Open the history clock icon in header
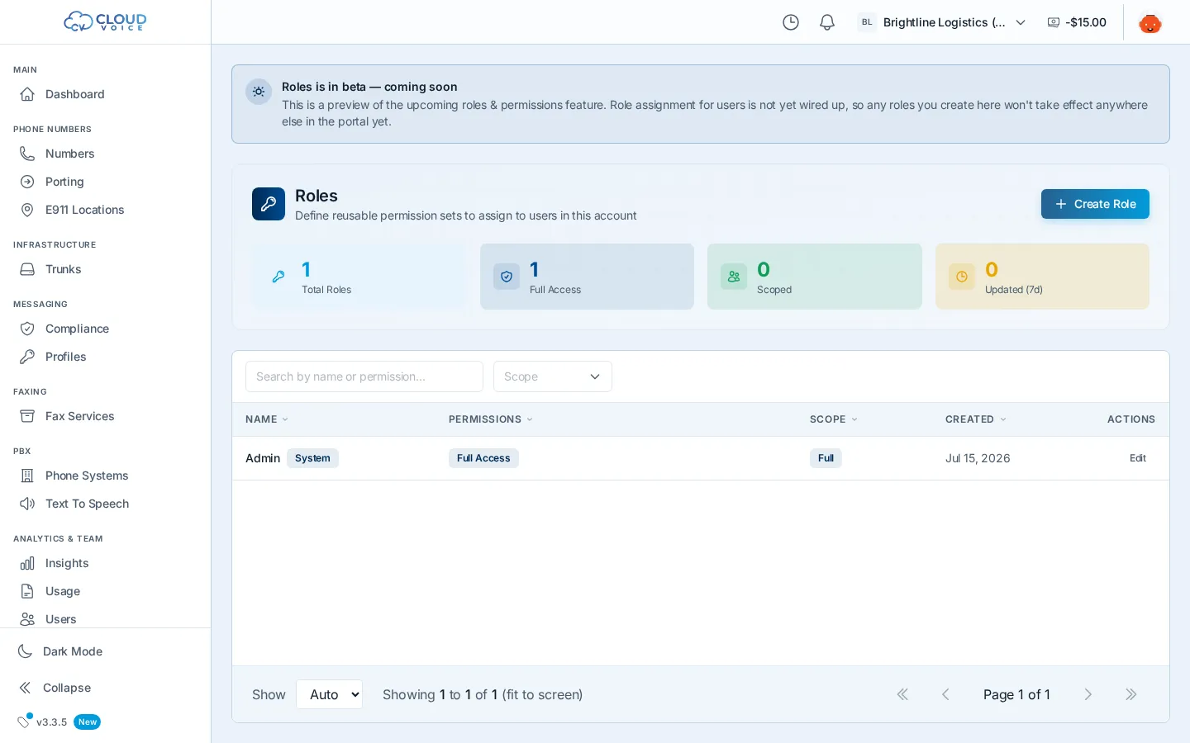This screenshot has width=1190, height=743. point(791,22)
